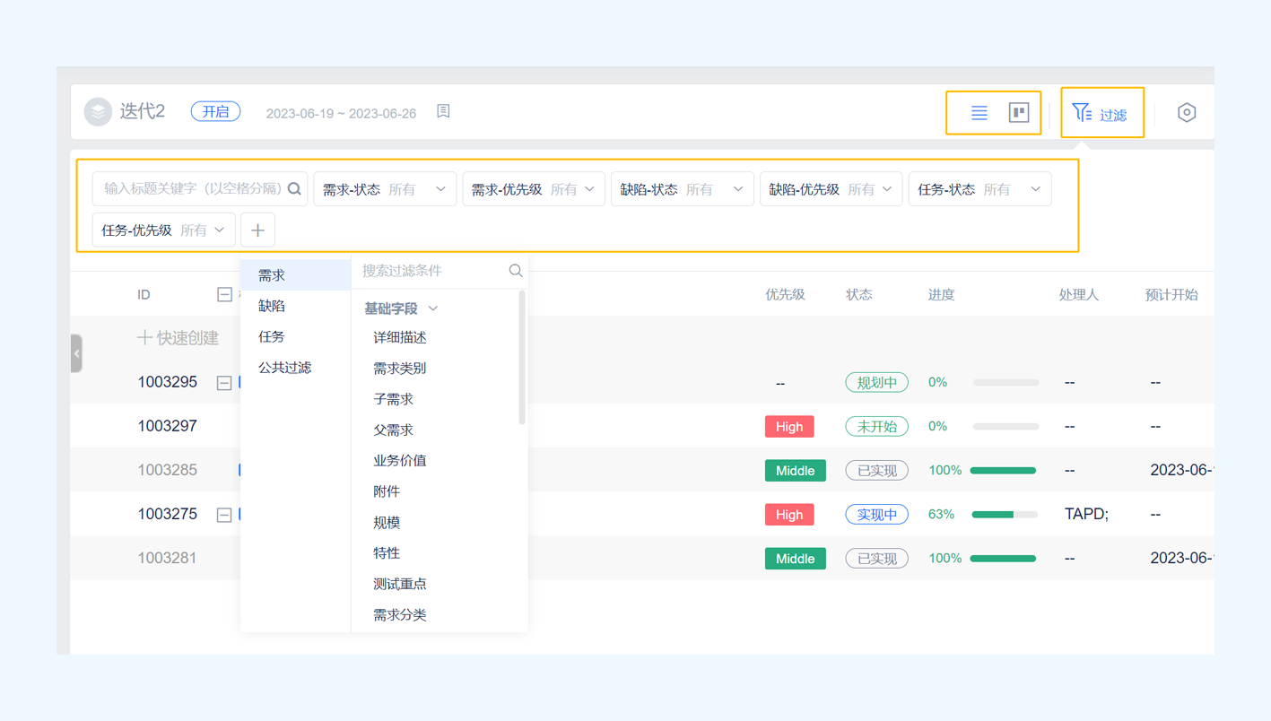Select 公共过滤 in filter category menu

tap(295, 368)
